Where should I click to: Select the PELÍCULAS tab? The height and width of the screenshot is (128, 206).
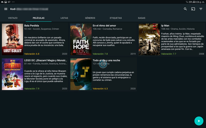point(39,18)
